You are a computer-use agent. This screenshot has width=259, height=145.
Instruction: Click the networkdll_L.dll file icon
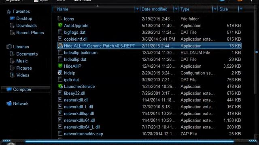coord(60,106)
